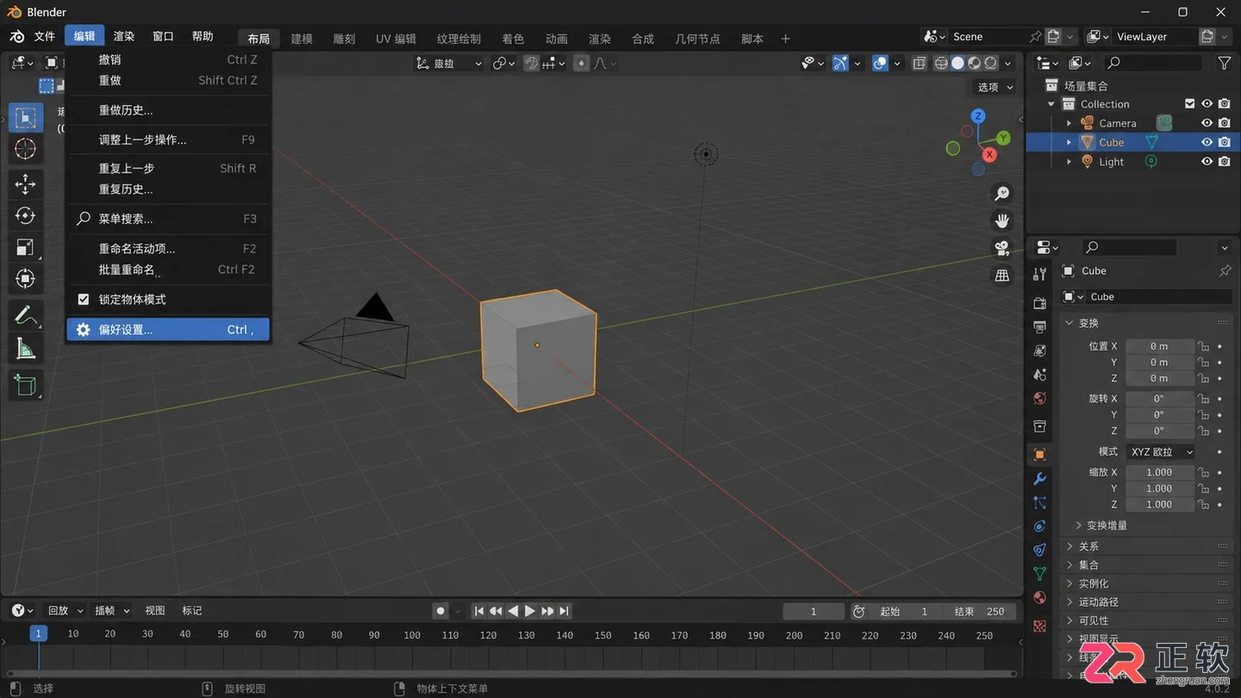Screen dimensions: 1241x698
Task: Choose 撤销 from the 编辑 menu
Action: pyautogui.click(x=168, y=59)
